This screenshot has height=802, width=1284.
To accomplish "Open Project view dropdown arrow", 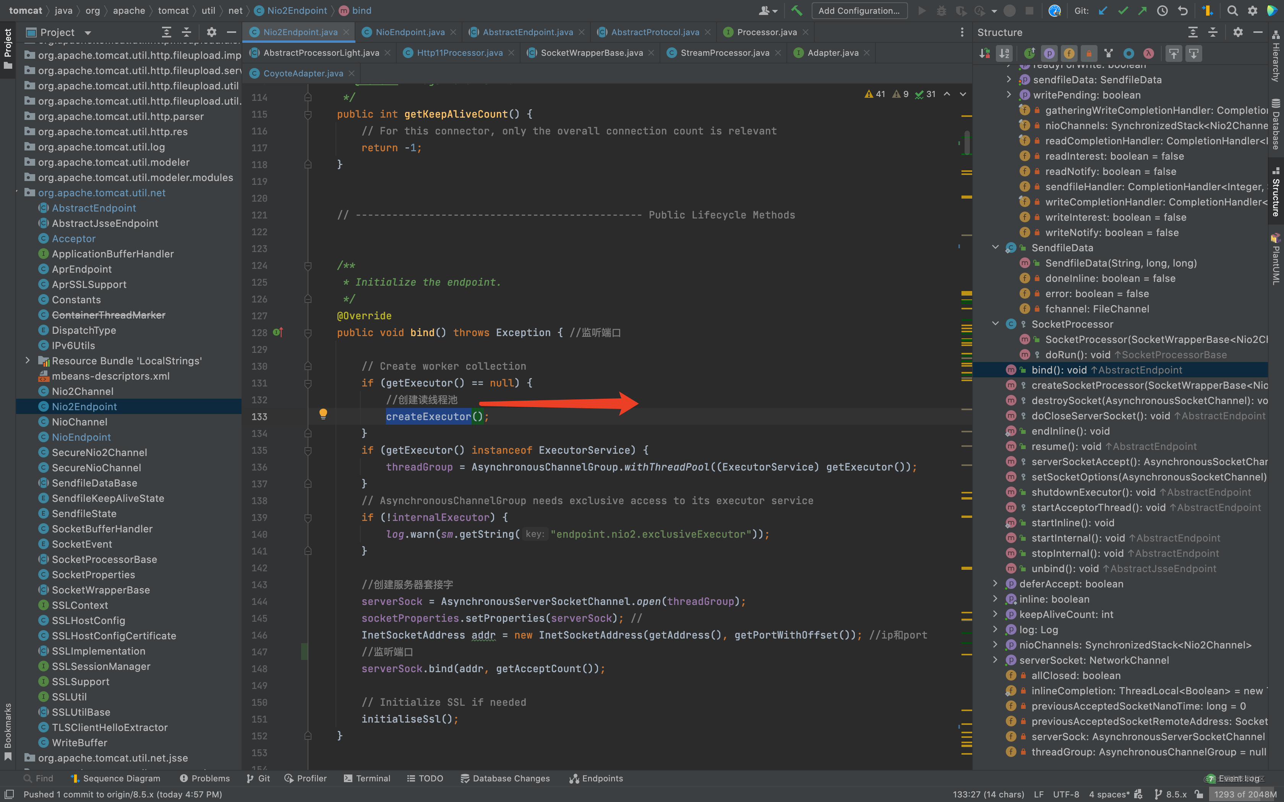I will 88,32.
